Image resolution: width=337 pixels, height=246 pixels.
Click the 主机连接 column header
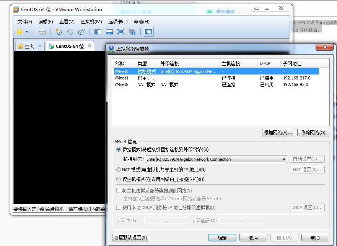(238, 63)
